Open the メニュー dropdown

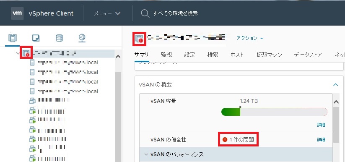pos(107,13)
